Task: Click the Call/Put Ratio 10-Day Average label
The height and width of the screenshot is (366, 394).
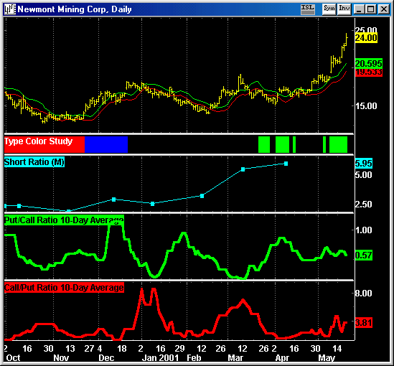Action: pos(64,288)
